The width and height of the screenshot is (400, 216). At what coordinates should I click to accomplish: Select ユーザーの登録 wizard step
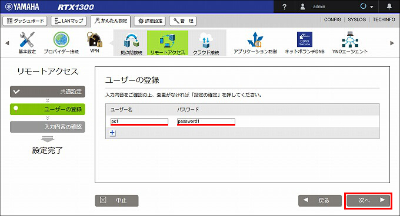(48, 109)
